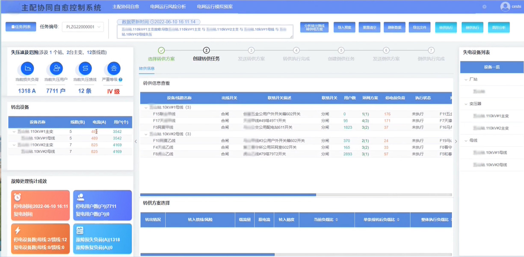Open the 电网运行风险分析 menu
The height and width of the screenshot is (257, 524).
click(x=168, y=7)
